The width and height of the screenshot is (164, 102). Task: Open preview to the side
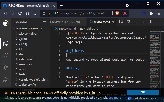[x=121, y=22]
